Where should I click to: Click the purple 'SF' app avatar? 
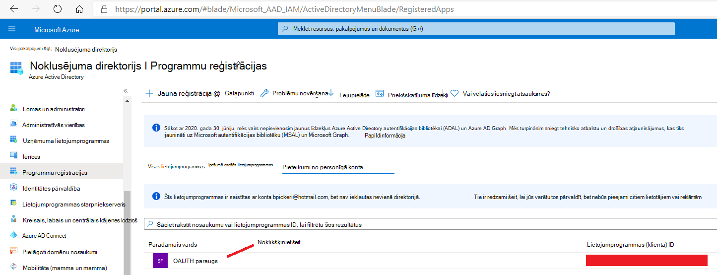[160, 261]
